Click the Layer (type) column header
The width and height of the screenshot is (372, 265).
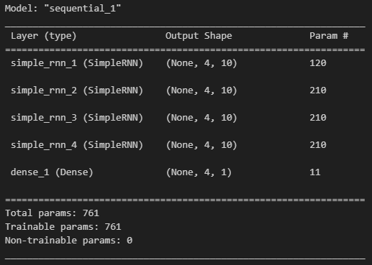[x=43, y=36]
